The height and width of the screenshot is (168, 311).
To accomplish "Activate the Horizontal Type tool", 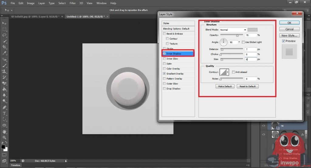I will (x=4, y=113).
